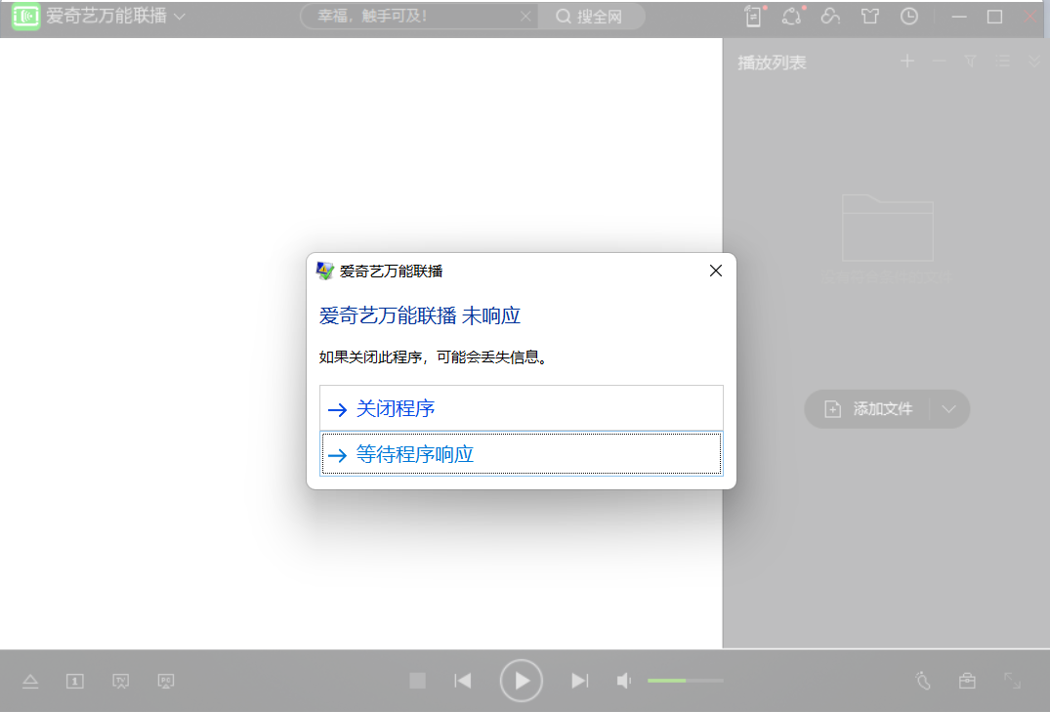This screenshot has height=712, width=1050.
Task: Open the mobile phone cast icon
Action: tap(753, 16)
